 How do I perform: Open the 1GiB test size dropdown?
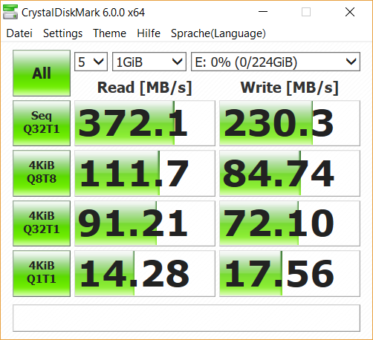(x=149, y=62)
